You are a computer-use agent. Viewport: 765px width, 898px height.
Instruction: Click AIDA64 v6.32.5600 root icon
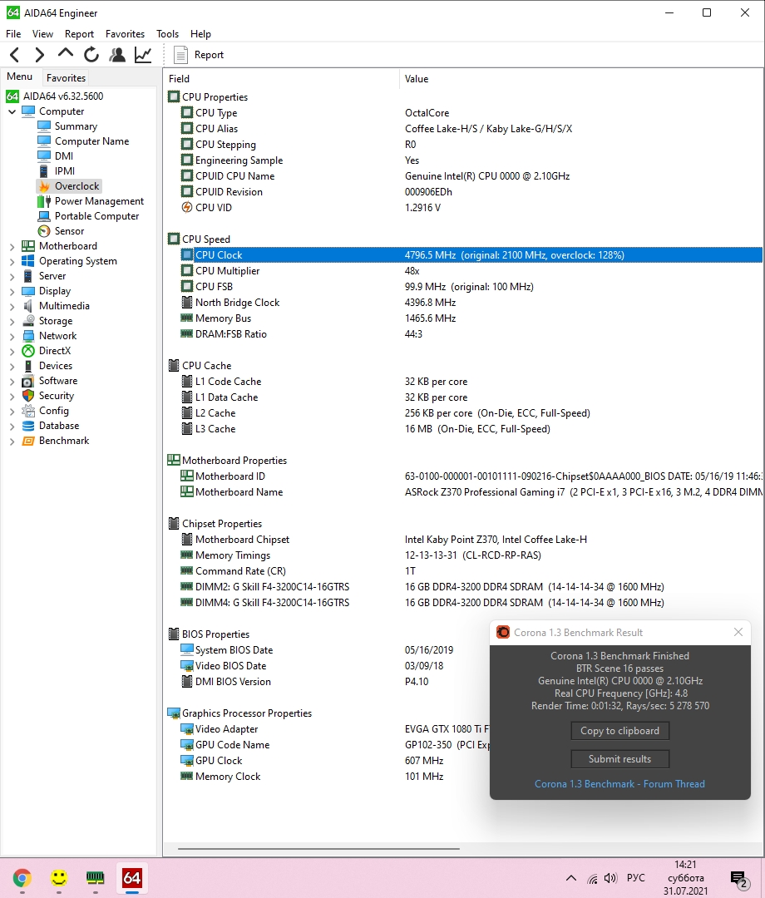12,96
